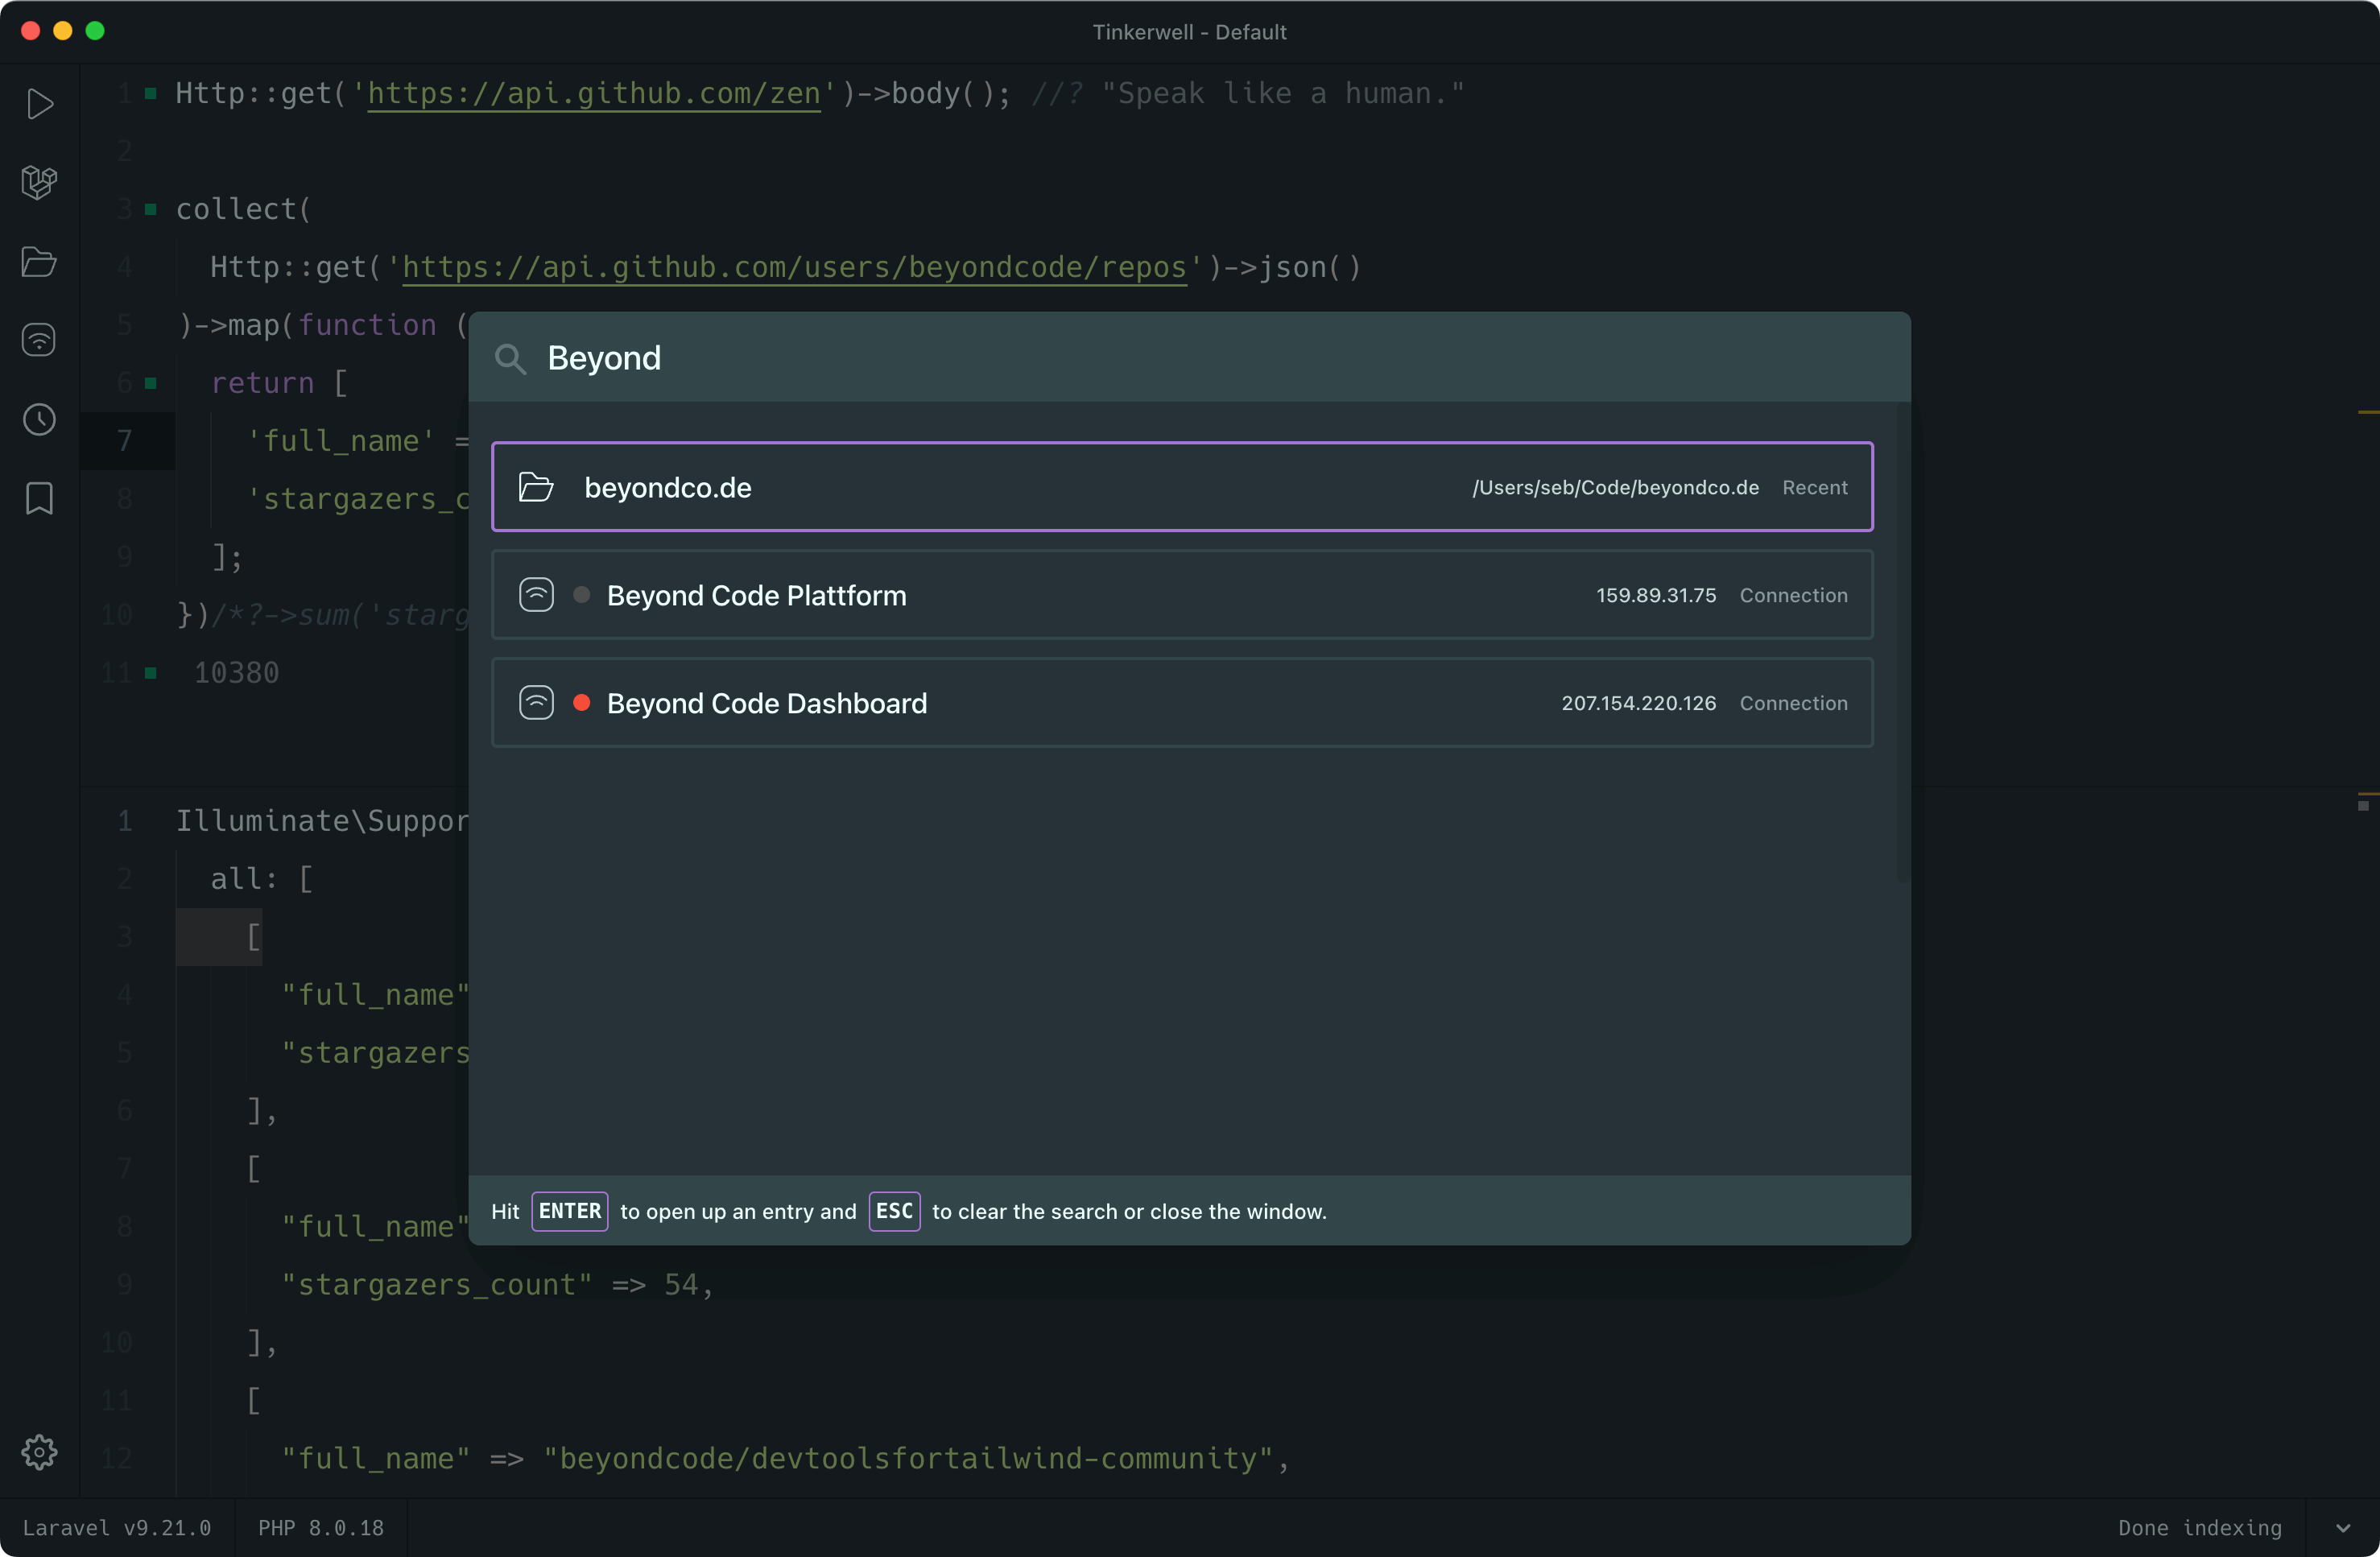Open SSH connections icon in sidebar
The width and height of the screenshot is (2380, 1557).
point(39,340)
